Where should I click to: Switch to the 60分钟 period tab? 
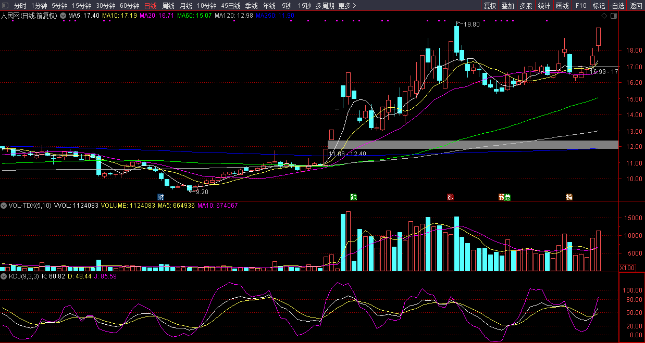coord(129,6)
